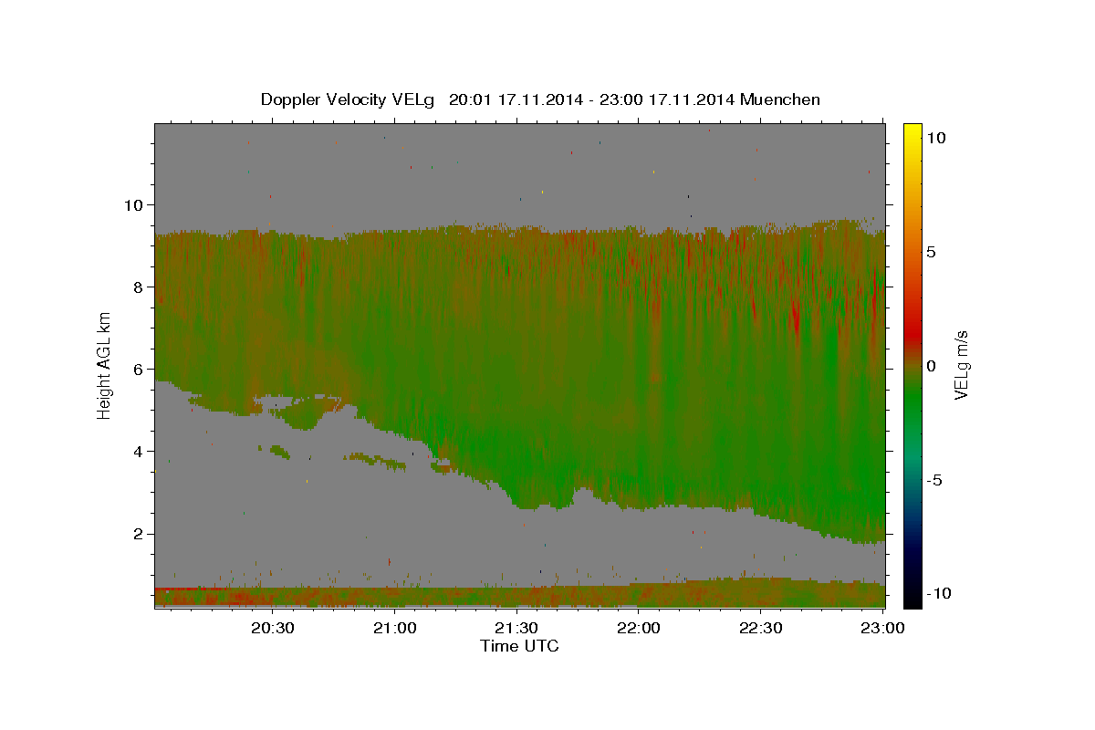Select the '17.11.2014 Muenchen' text in title

tap(735, 99)
